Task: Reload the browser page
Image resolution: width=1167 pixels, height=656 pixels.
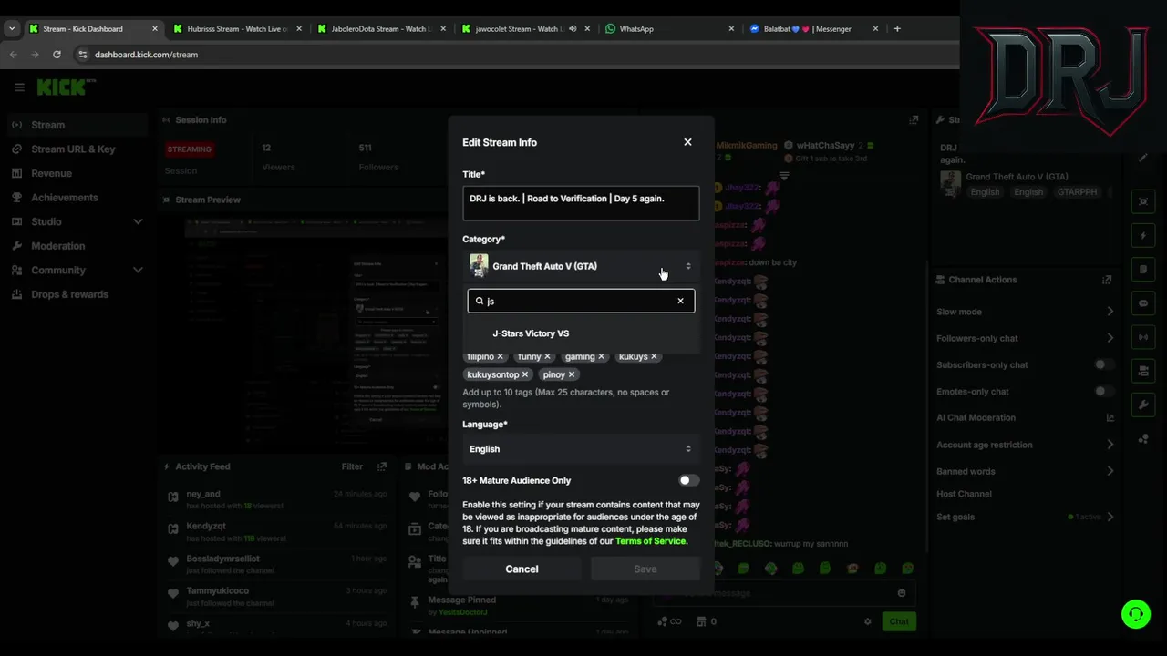Action: click(x=57, y=55)
